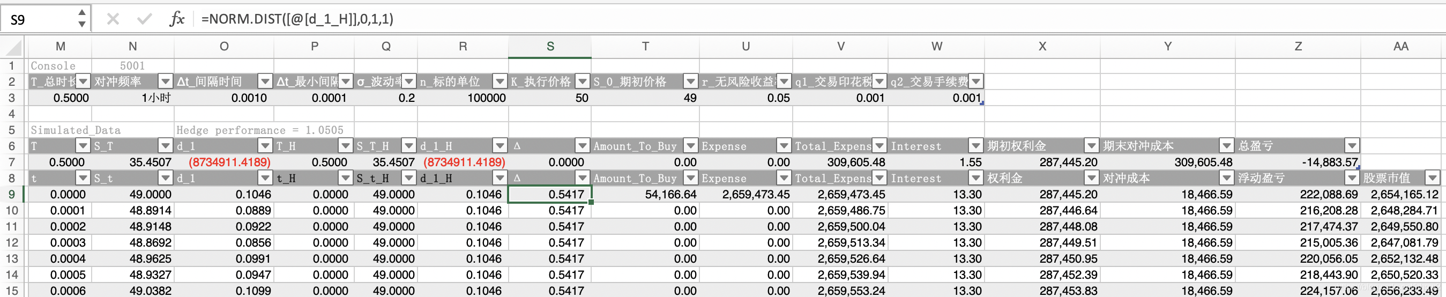This screenshot has height=297, width=1446.
Task: Click the Hedge performance = 1.0505 cell
Action: (x=260, y=130)
